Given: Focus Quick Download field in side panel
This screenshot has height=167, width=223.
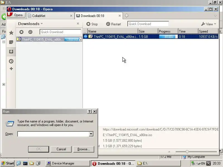Looking at the screenshot, I should [x=60, y=32].
